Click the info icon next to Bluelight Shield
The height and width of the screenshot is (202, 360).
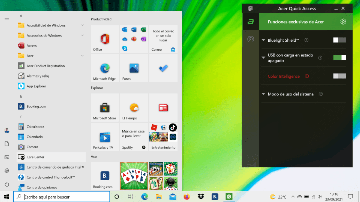tap(306, 40)
